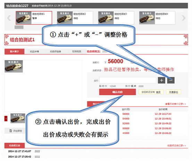Select lot 结合拍测试2 in the carousel
The height and width of the screenshot is (161, 192).
pyautogui.click(x=75, y=18)
